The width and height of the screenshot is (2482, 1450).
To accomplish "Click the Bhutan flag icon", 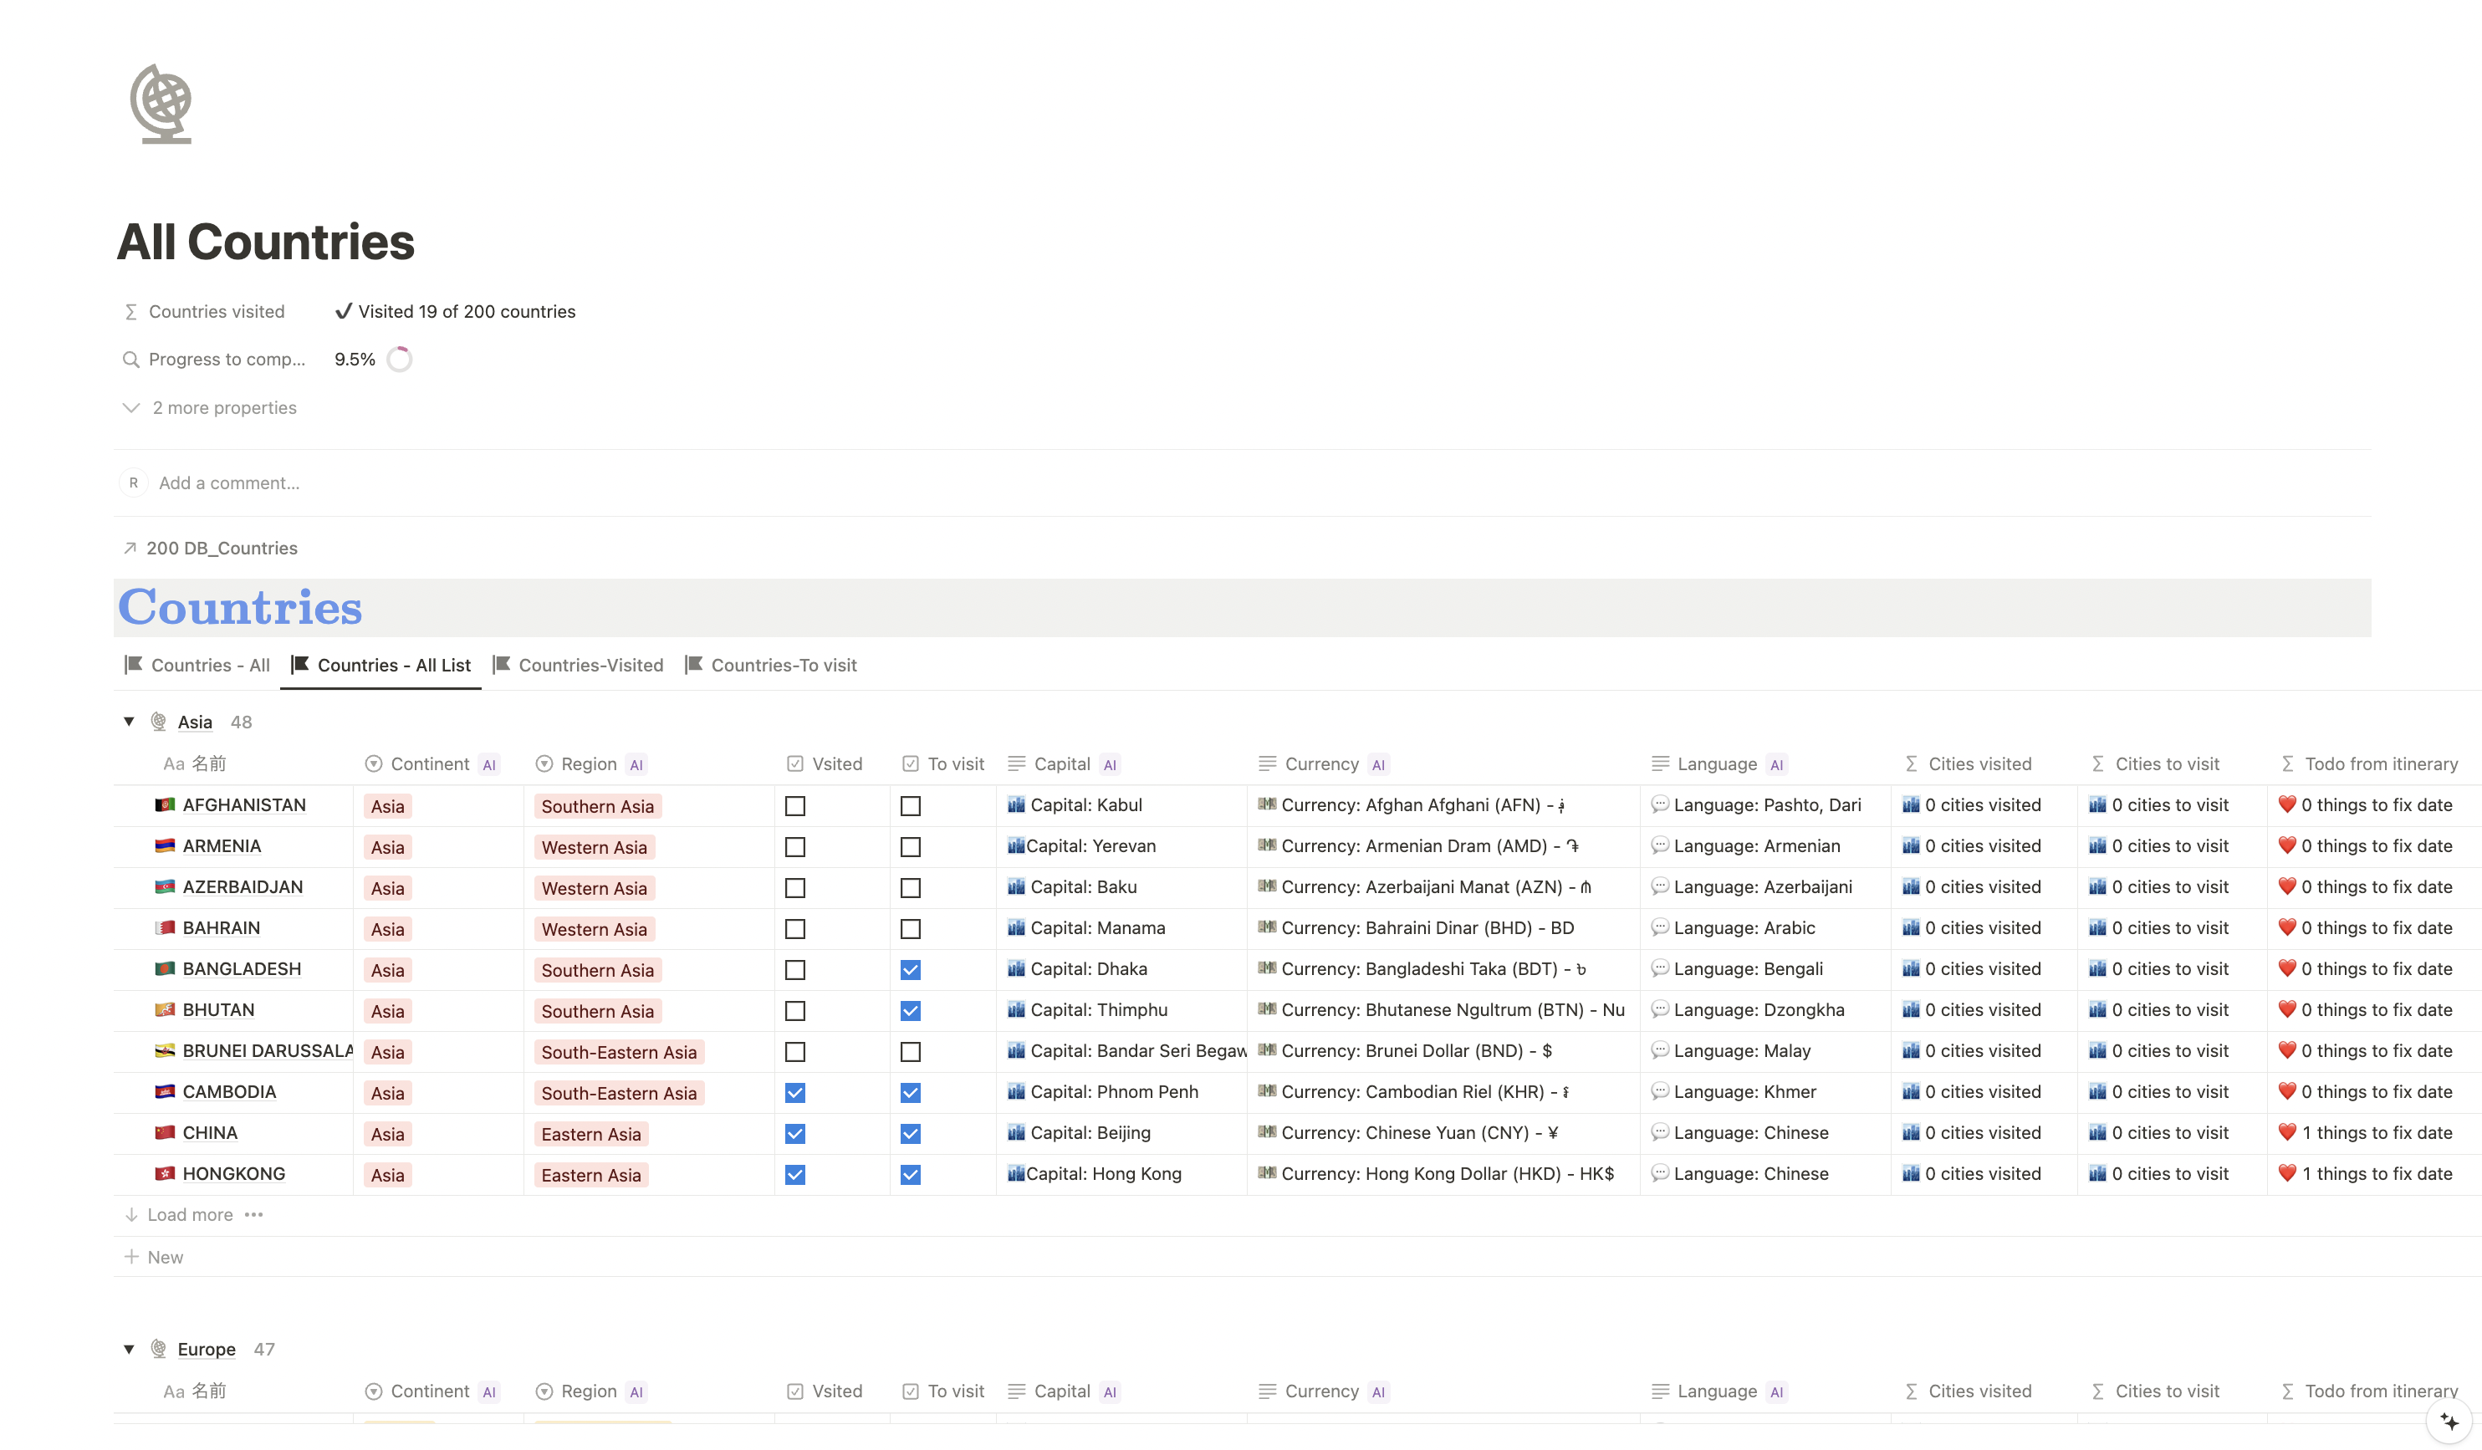I will pyautogui.click(x=165, y=1009).
